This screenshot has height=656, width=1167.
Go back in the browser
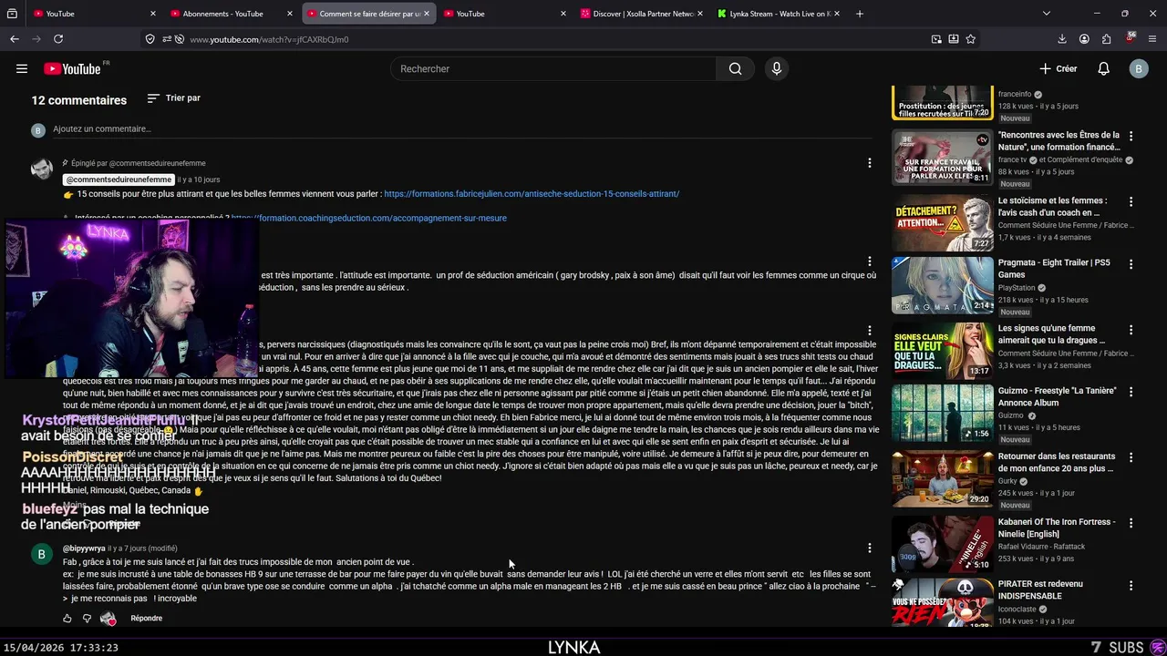(15, 39)
